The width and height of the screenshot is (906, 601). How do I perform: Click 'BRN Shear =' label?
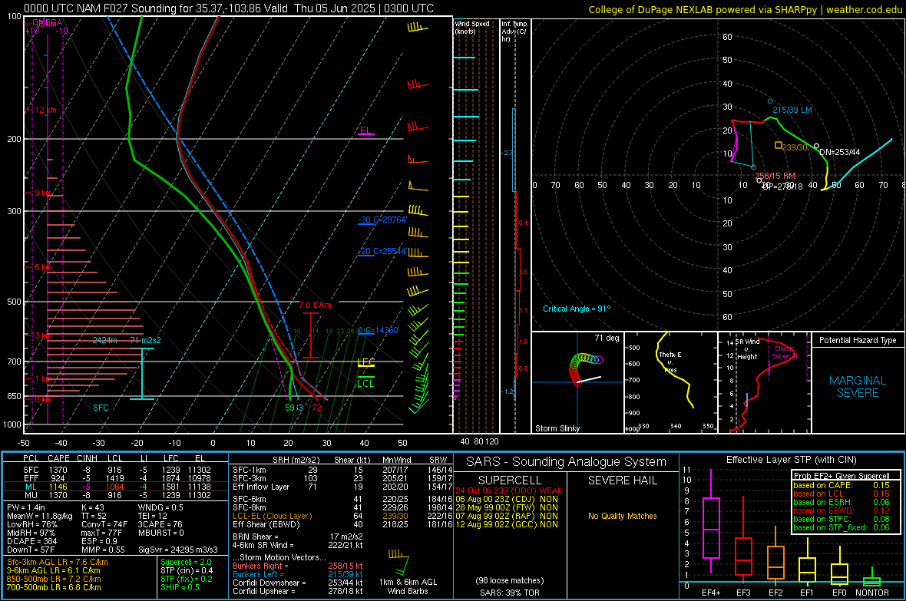coord(256,537)
